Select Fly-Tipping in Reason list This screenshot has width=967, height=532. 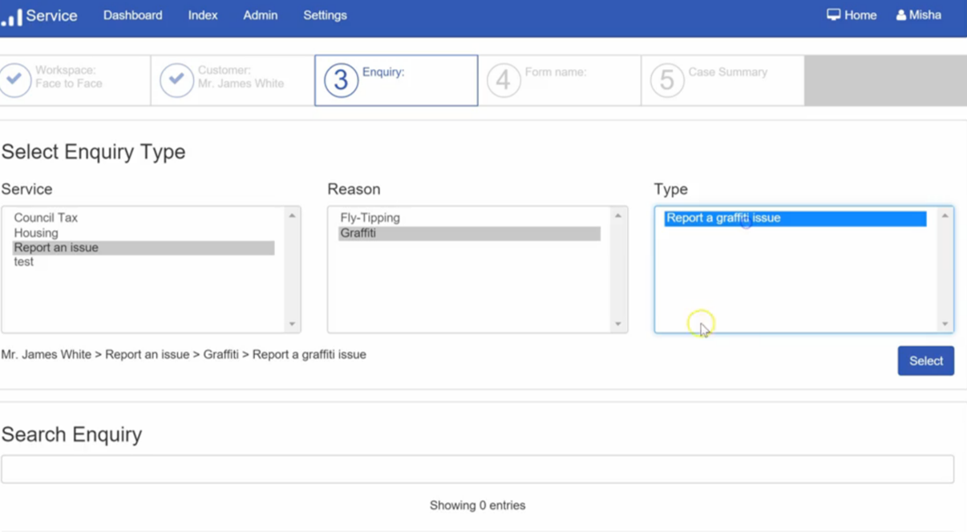[469, 218]
